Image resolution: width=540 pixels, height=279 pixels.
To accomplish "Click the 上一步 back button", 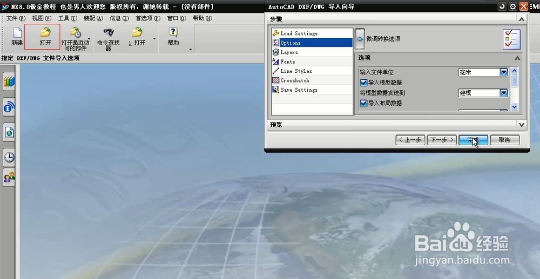I will tap(410, 140).
